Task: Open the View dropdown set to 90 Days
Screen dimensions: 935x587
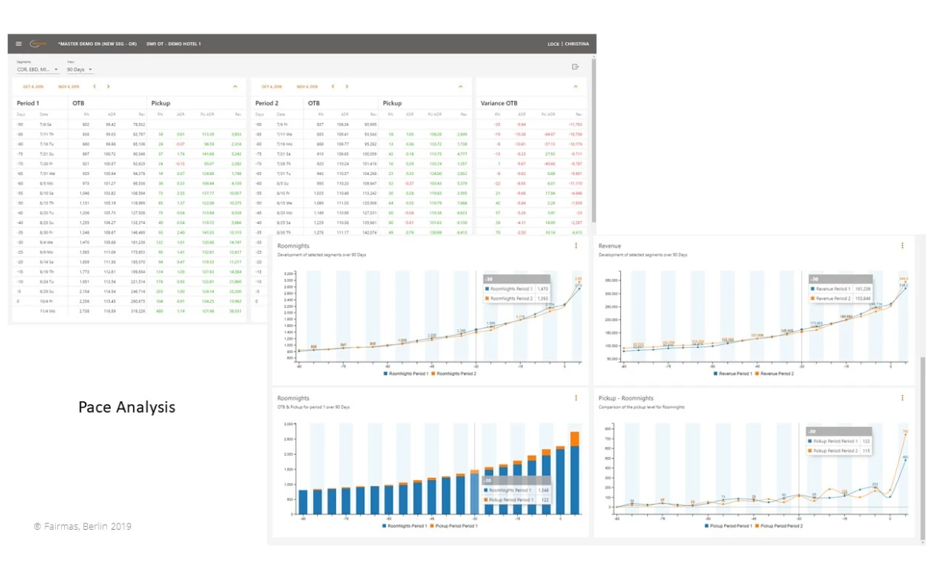Action: click(x=79, y=70)
